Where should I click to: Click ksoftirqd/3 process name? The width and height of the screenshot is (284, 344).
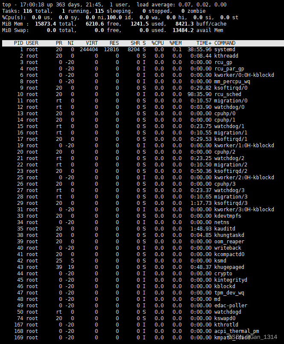tap(231, 203)
